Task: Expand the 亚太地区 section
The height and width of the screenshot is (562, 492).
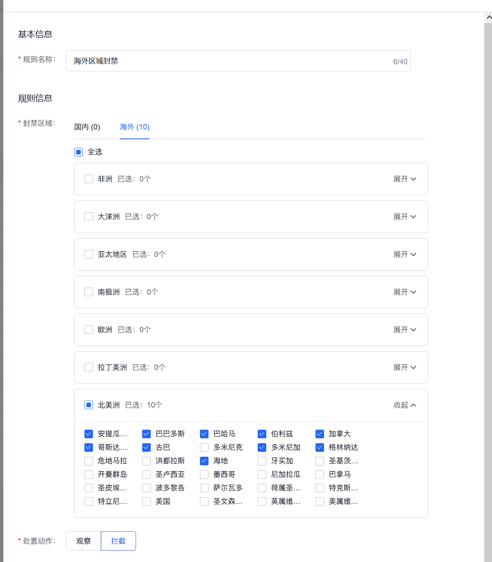Action: (405, 254)
